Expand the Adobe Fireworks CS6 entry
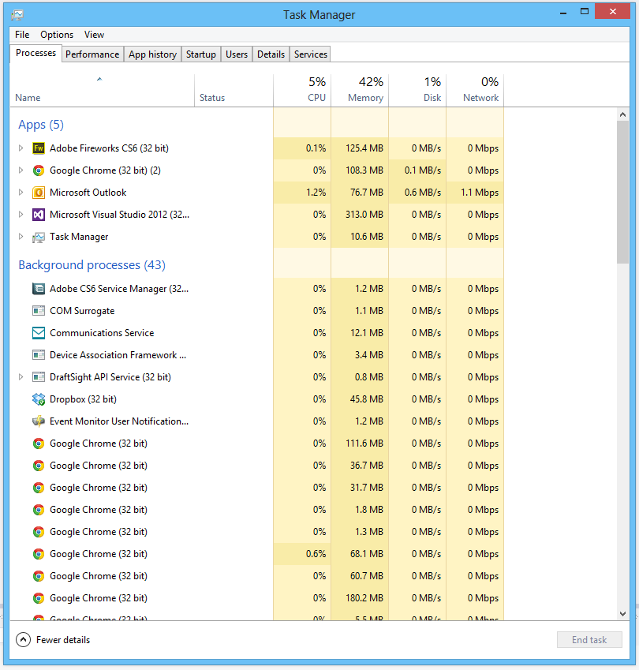This screenshot has height=670, width=639. click(20, 148)
